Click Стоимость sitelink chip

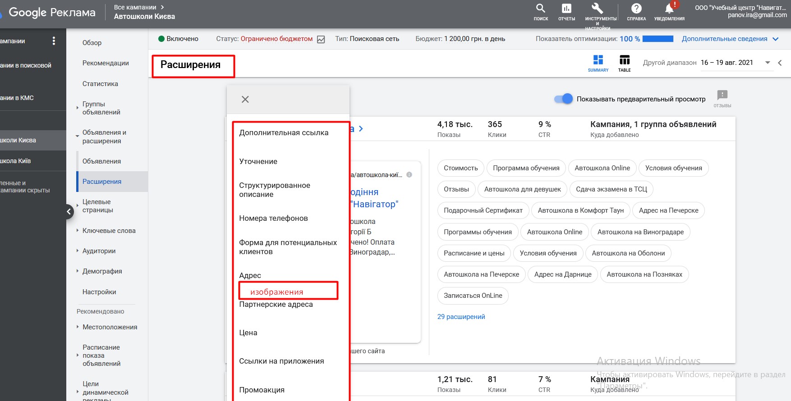pos(460,168)
